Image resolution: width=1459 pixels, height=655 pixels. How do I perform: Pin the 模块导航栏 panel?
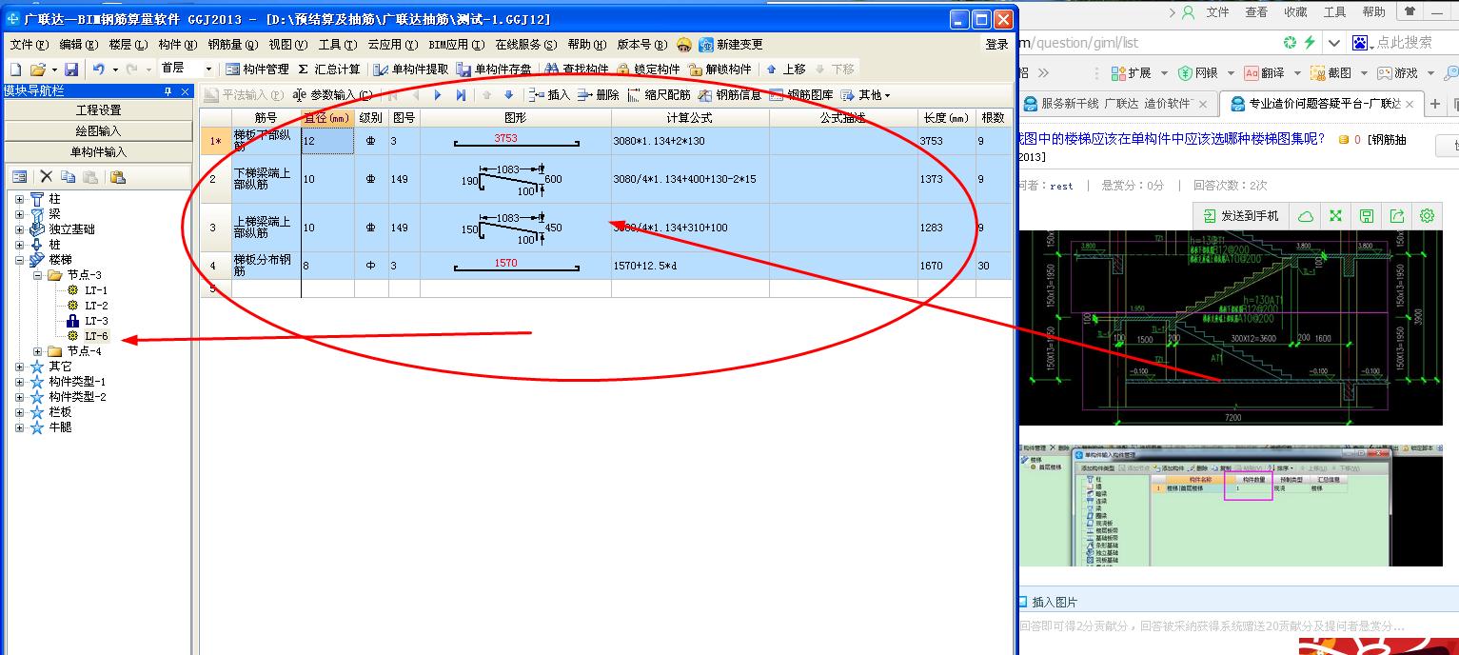[168, 91]
